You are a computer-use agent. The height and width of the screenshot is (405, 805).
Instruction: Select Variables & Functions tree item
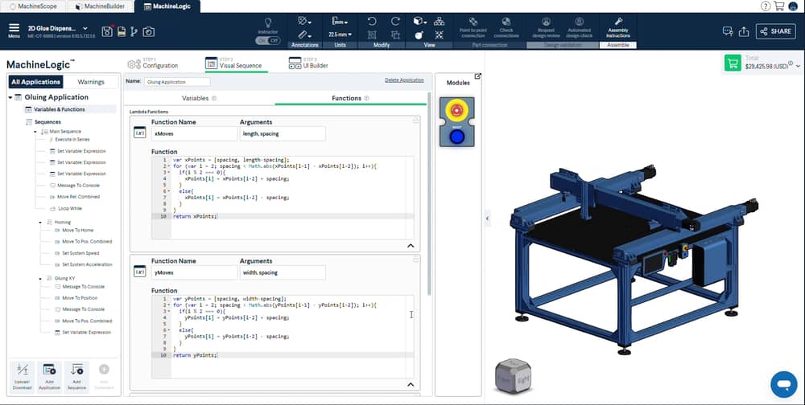(x=60, y=109)
